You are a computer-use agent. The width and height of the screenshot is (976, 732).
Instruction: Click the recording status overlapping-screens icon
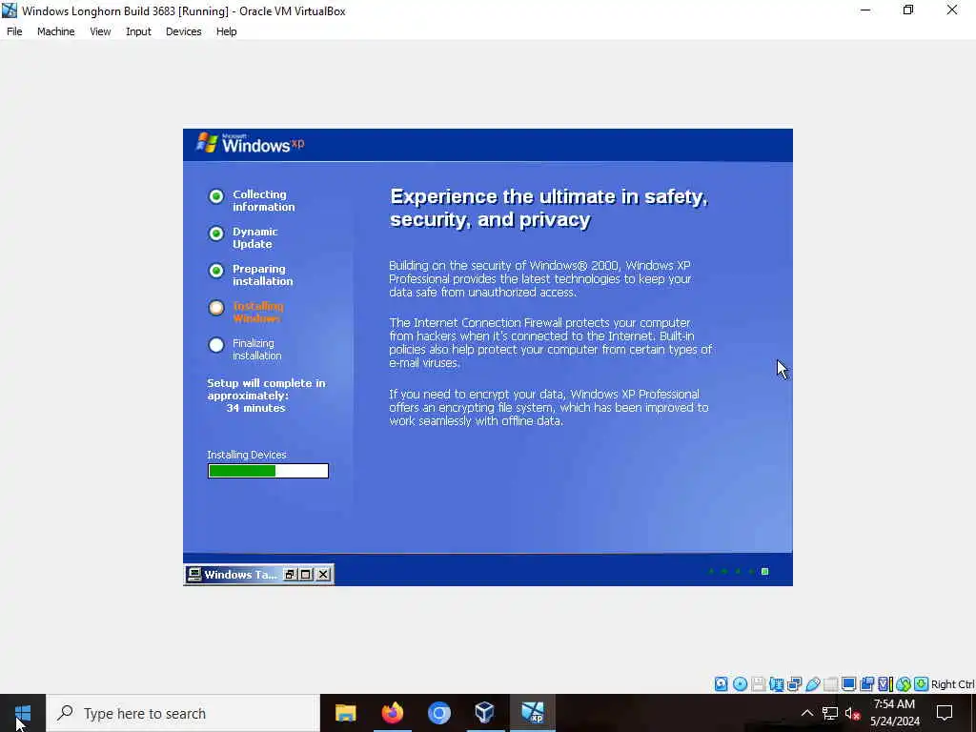867,684
